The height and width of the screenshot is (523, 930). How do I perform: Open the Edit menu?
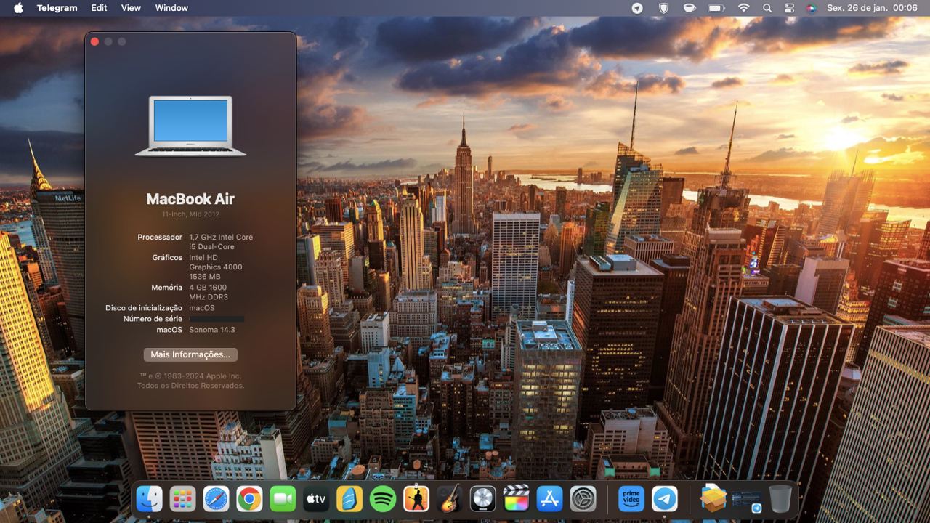99,8
